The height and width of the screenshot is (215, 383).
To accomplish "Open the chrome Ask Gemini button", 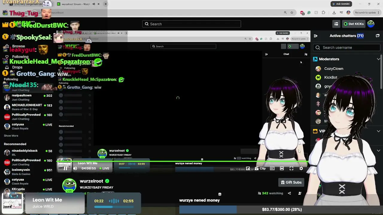I will [x=341, y=4].
